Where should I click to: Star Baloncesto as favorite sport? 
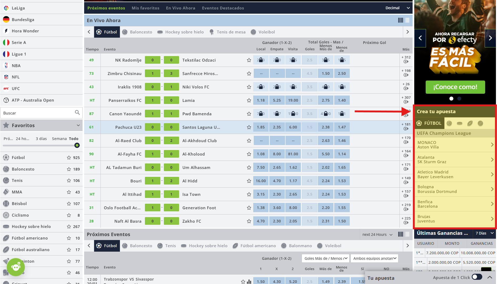coord(69,169)
